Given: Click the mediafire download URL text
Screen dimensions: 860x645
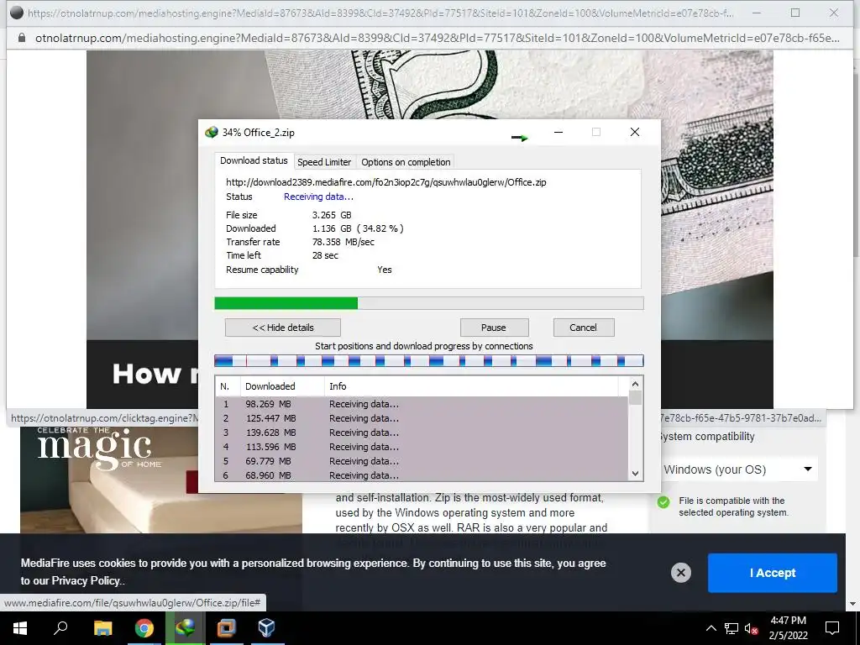Looking at the screenshot, I should 386,182.
